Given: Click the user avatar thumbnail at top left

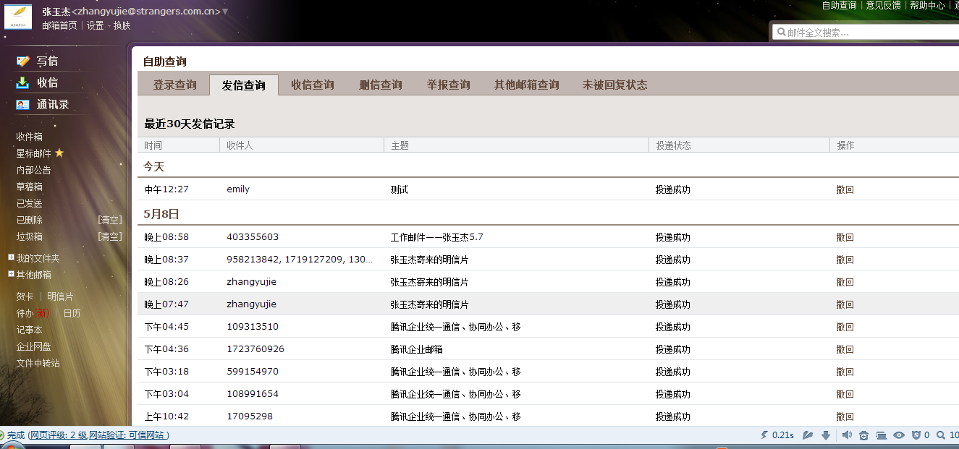Looking at the screenshot, I should 18,16.
